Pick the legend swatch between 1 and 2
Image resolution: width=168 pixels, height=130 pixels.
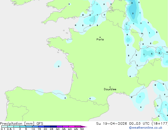(x=17, y=127)
